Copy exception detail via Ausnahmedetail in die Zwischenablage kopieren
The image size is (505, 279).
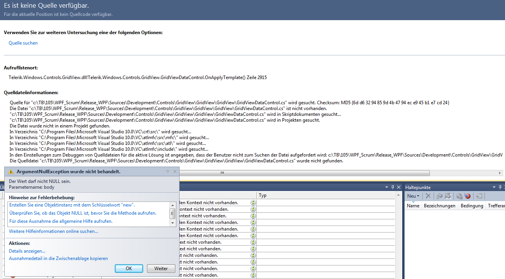tap(59, 258)
